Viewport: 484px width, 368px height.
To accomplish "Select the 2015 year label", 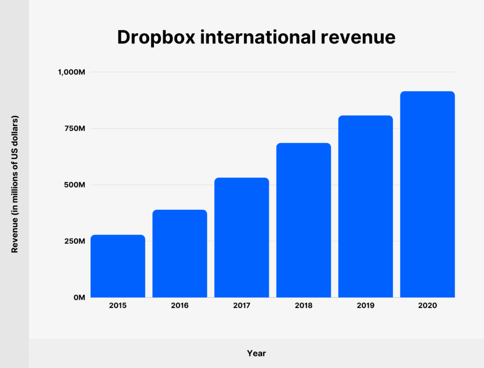I will (x=118, y=305).
